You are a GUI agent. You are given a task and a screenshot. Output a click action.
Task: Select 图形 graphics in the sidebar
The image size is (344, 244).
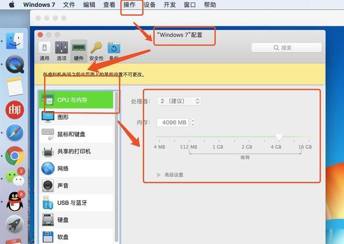click(x=76, y=117)
